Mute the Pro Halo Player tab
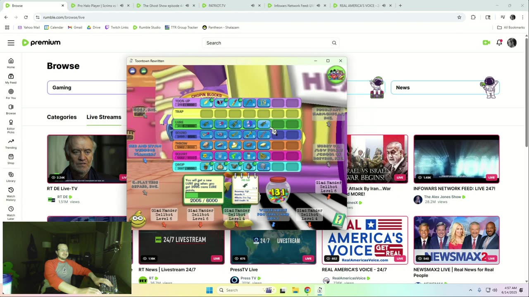Screen dimensions: 529x297 point(122,6)
